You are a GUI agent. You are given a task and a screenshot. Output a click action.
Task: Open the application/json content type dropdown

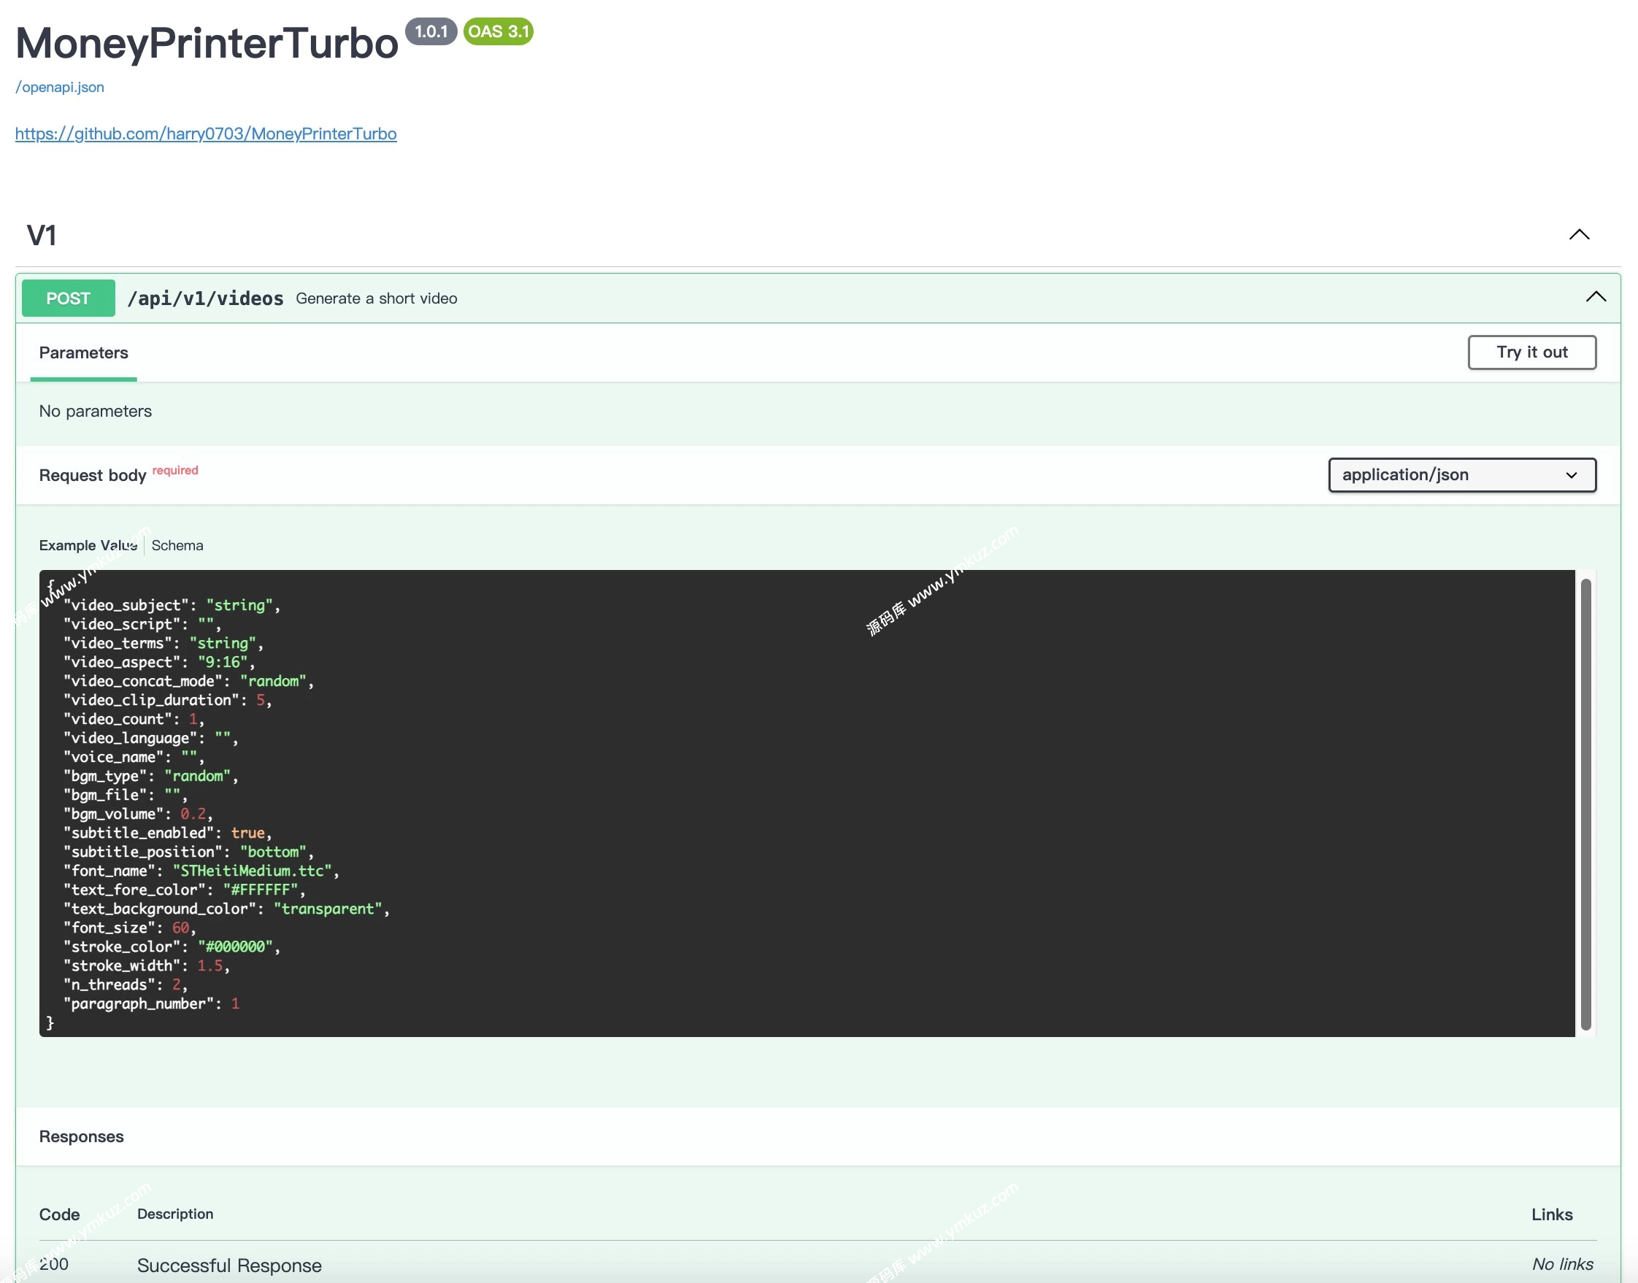pyautogui.click(x=1461, y=475)
